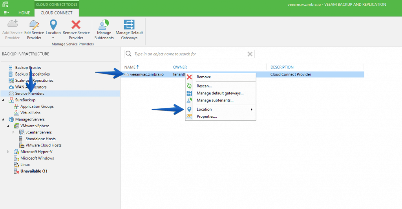Viewport: 402px width, 209px height.
Task: Select Backup Proxies in the tree
Action: [x=28, y=68]
